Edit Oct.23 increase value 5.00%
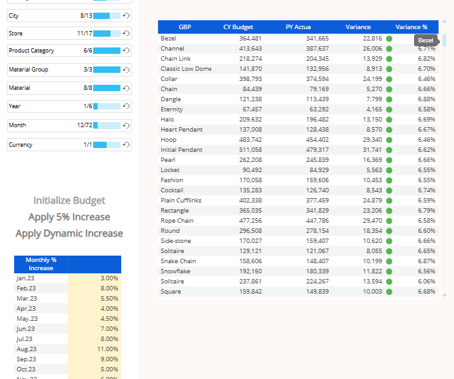 click(94, 369)
